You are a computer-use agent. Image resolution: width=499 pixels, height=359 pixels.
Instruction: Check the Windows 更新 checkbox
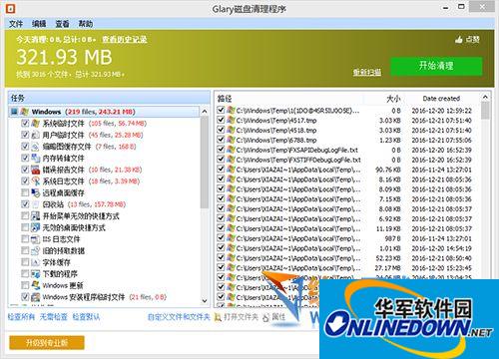(x=25, y=285)
